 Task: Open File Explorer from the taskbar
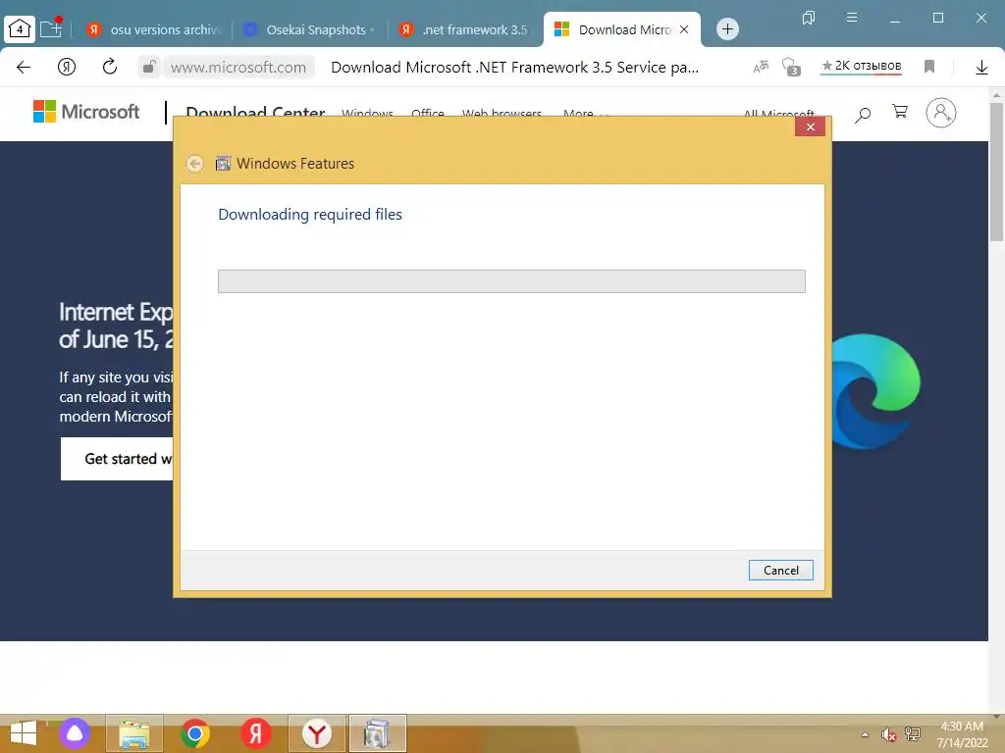point(134,733)
